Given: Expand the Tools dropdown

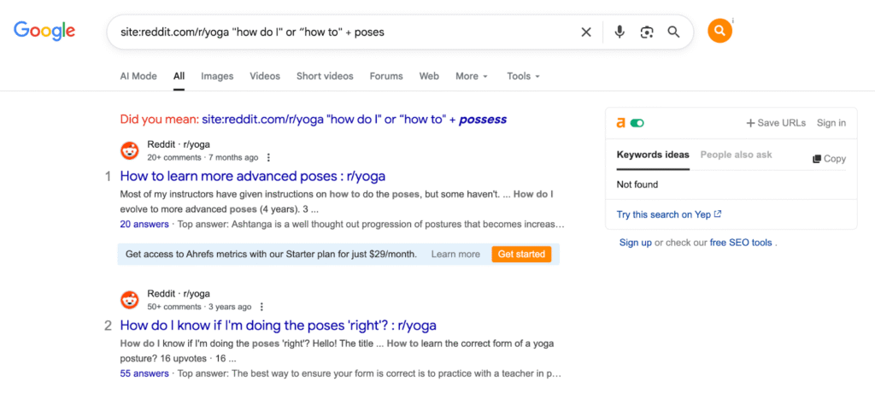Looking at the screenshot, I should tap(524, 76).
